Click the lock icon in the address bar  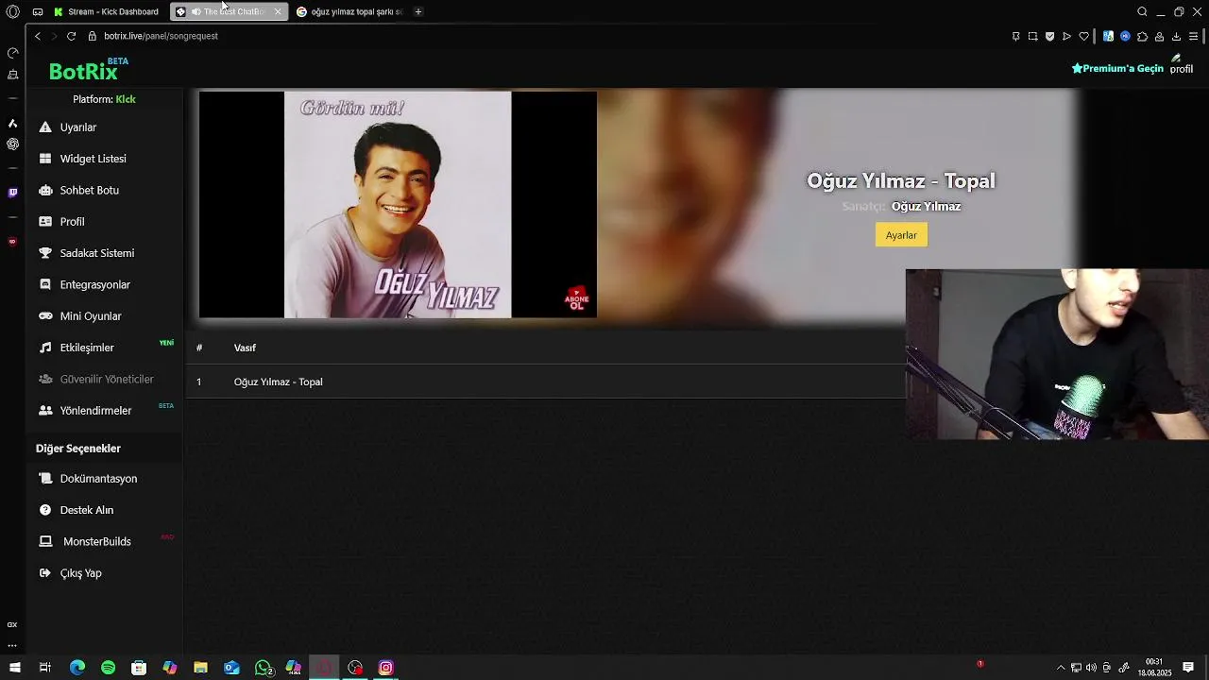(x=93, y=36)
